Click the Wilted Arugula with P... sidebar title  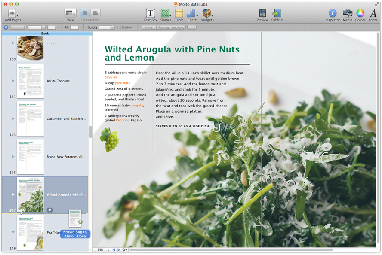(66, 195)
